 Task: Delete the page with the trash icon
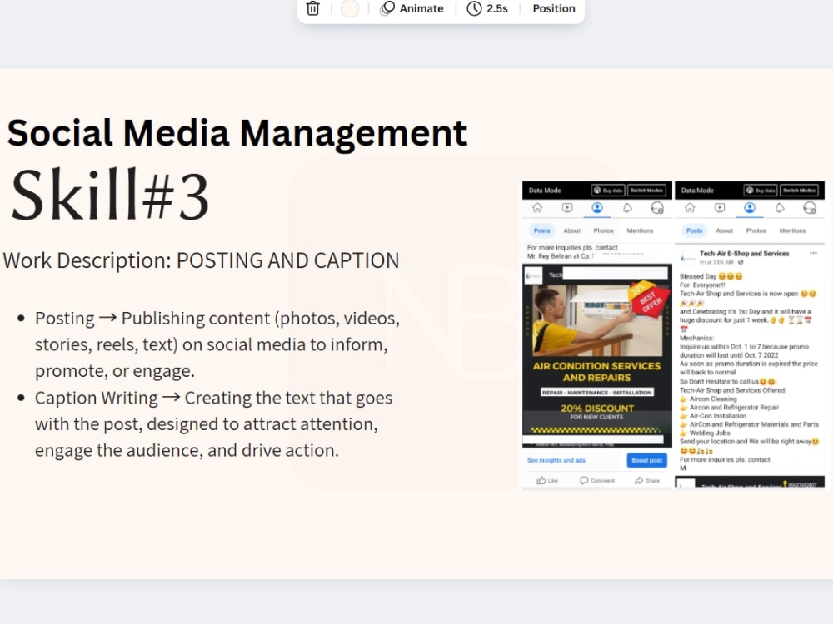(x=313, y=8)
